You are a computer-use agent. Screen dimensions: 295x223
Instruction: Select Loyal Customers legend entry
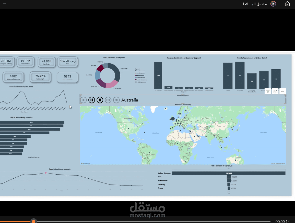point(140,77)
